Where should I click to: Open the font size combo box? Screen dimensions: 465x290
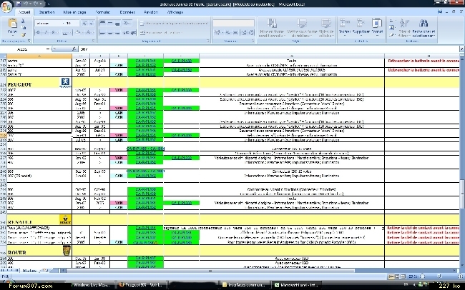(72, 23)
